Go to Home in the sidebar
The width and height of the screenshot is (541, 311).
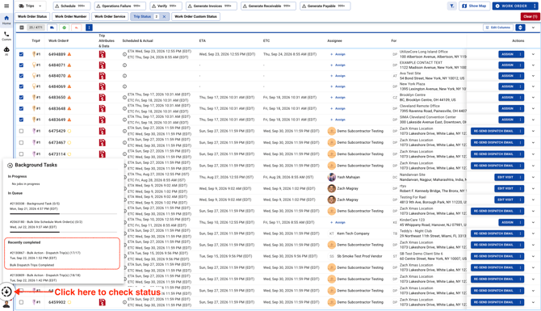(x=6, y=20)
